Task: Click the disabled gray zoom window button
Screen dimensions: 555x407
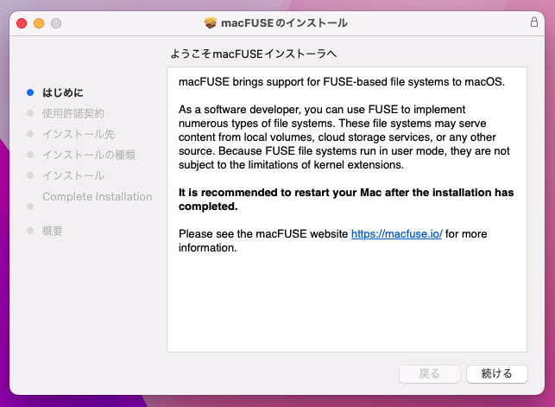Action: 56,22
